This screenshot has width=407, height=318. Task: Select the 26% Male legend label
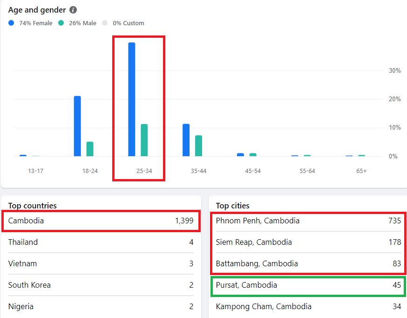[82, 23]
